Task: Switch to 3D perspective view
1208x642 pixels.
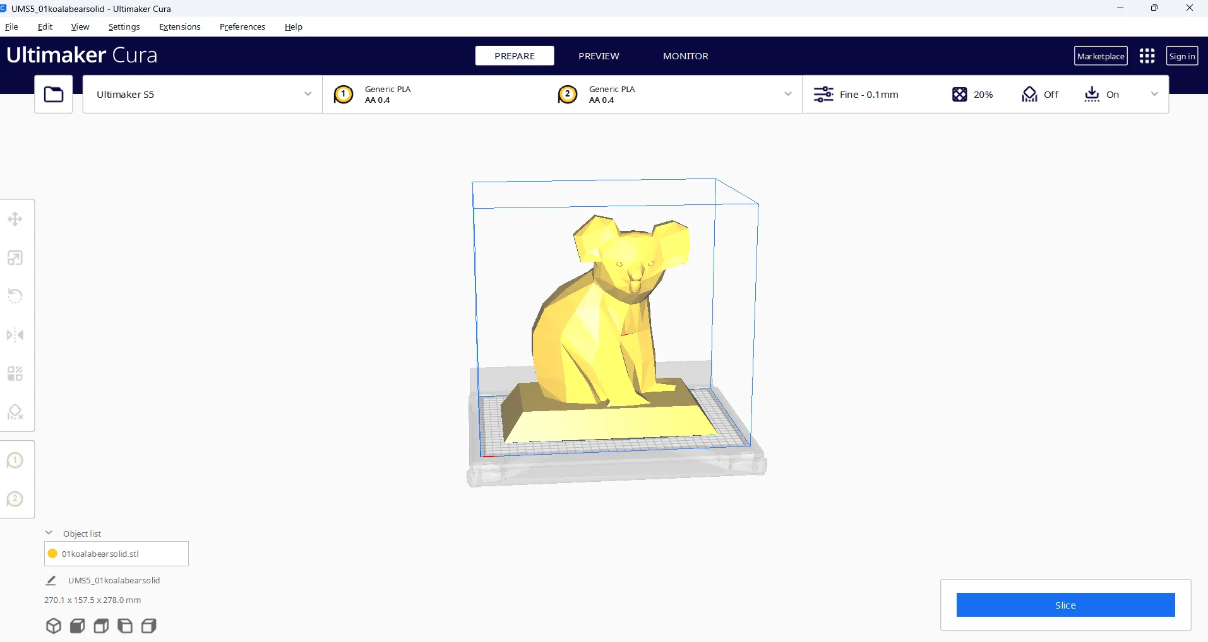Action: (x=54, y=626)
